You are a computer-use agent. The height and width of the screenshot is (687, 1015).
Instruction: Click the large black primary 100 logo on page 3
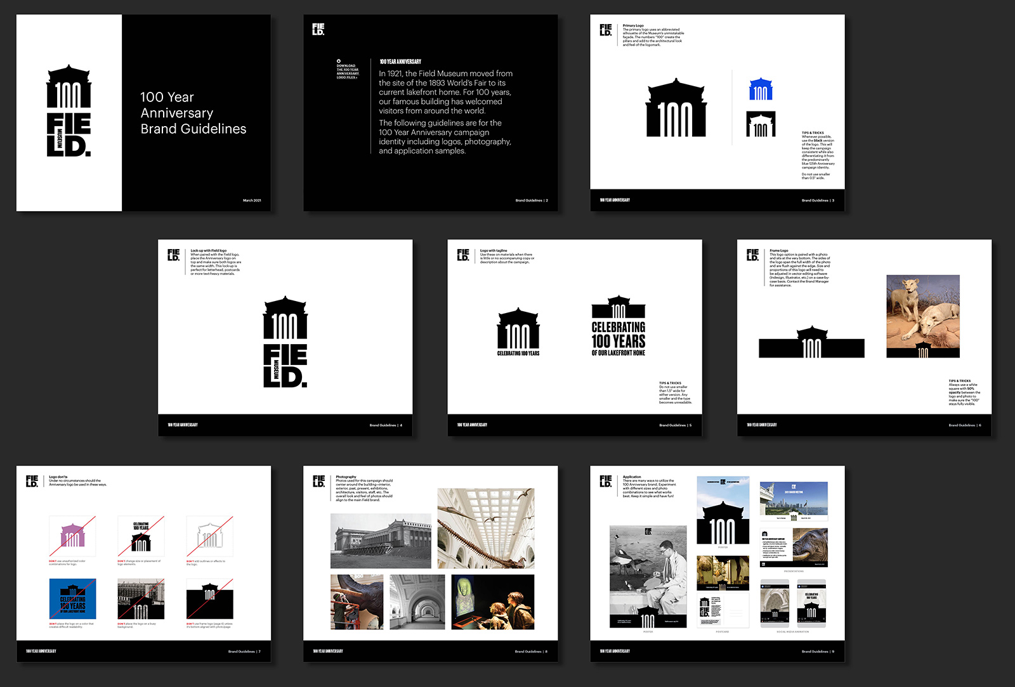(x=676, y=108)
